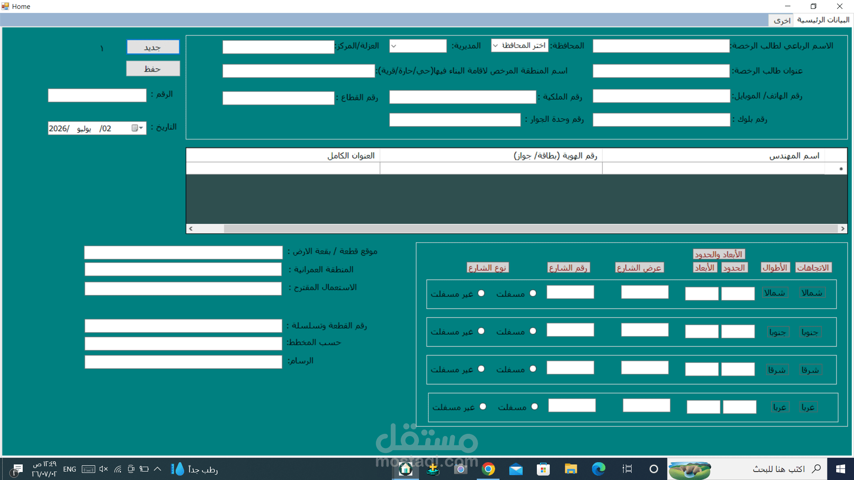Click the weather droplet icon in taskbar
Viewport: 854px width, 480px height.
point(178,469)
